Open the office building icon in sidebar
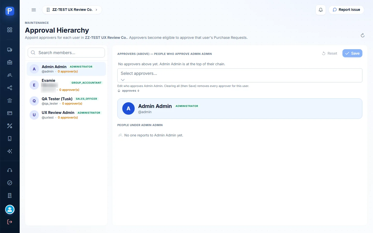Viewport: 373px width, 233px height. tap(10, 195)
